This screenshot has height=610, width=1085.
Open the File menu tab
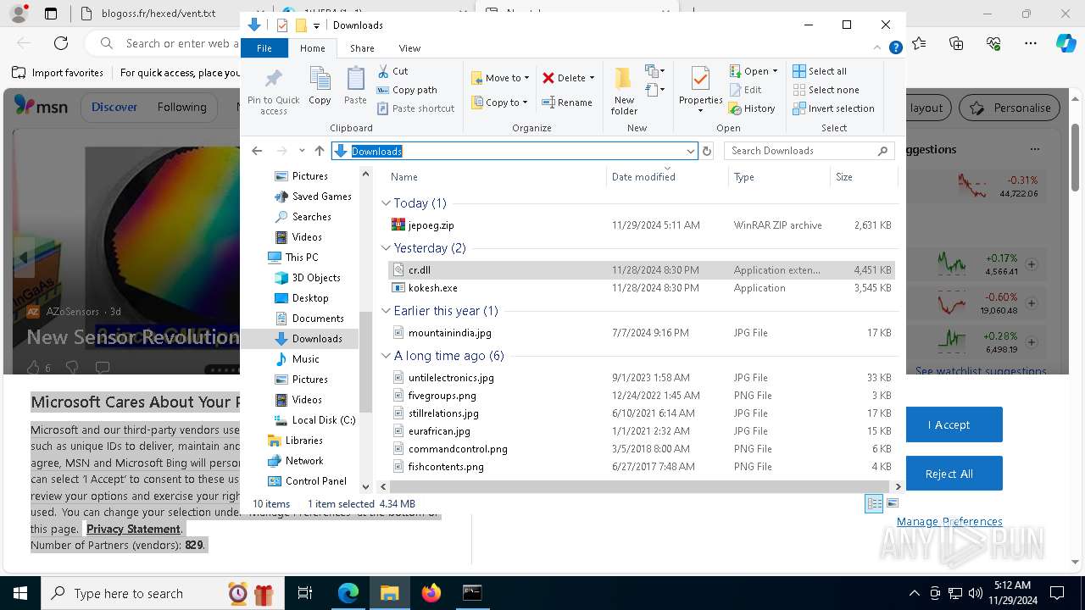pyautogui.click(x=264, y=48)
